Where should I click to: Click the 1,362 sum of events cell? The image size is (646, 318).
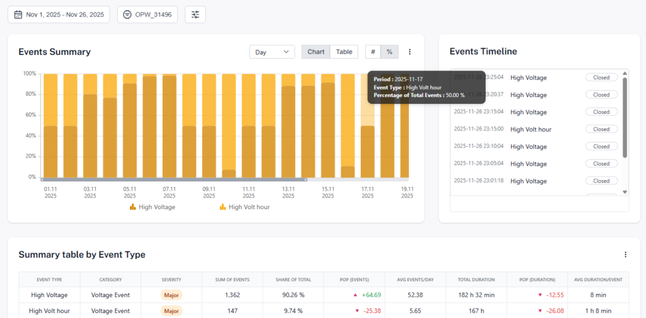point(232,295)
